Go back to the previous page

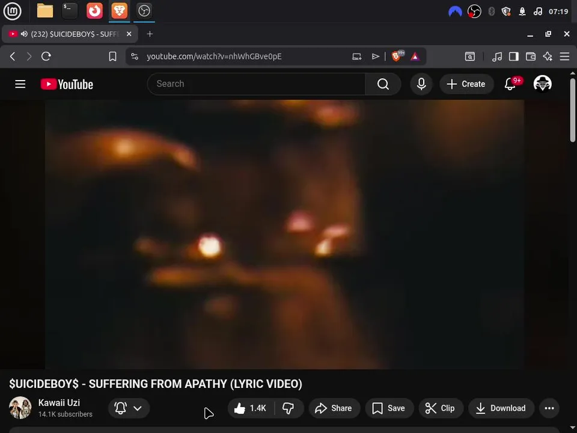pos(13,57)
